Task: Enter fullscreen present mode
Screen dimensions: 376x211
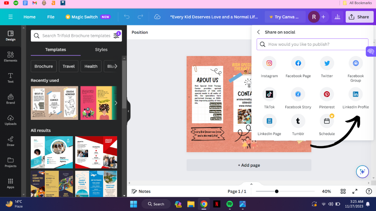Action: click(x=355, y=191)
